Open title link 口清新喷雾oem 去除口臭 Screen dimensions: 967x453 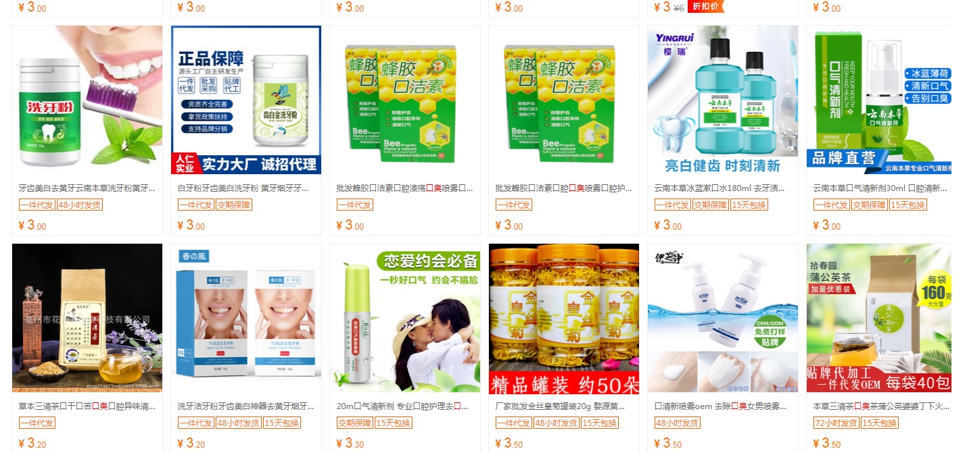pyautogui.click(x=720, y=406)
